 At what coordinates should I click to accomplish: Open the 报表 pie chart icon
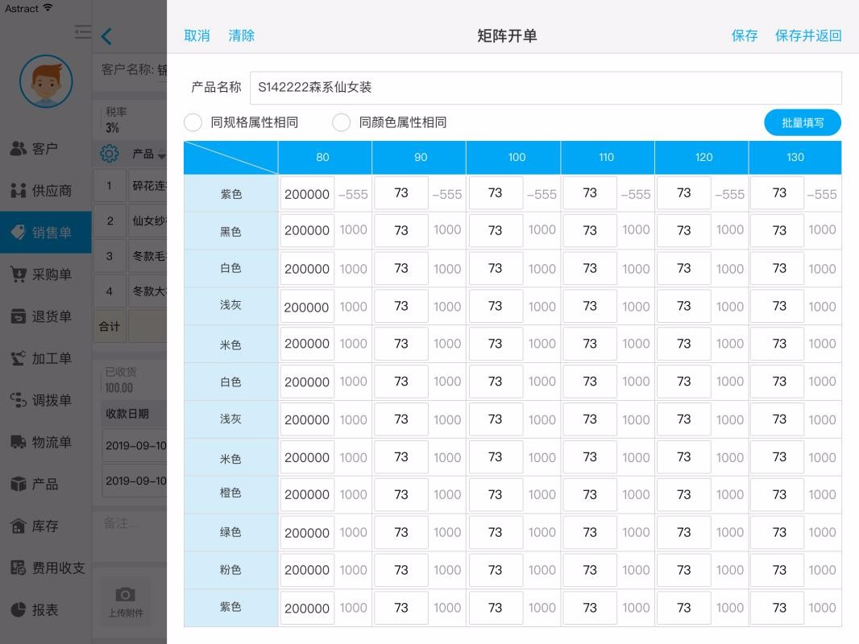18,609
